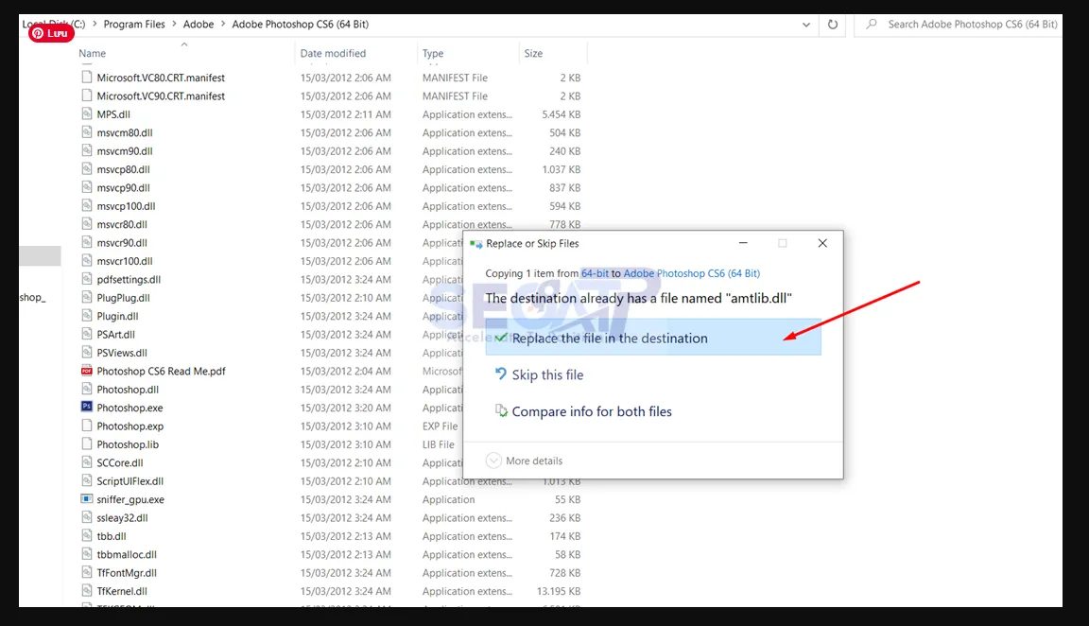The image size is (1089, 626).
Task: Click the Pinterest save button icon
Action: click(51, 33)
